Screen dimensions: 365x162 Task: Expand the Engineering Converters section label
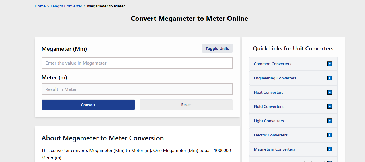275,78
